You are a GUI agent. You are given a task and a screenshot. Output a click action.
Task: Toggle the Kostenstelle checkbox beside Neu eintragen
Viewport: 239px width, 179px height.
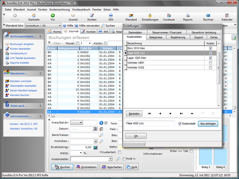tap(180, 124)
